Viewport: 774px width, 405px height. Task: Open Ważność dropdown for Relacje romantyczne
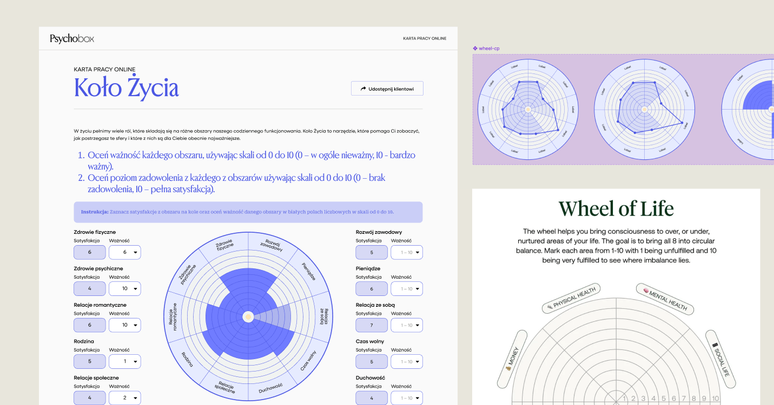pos(125,325)
